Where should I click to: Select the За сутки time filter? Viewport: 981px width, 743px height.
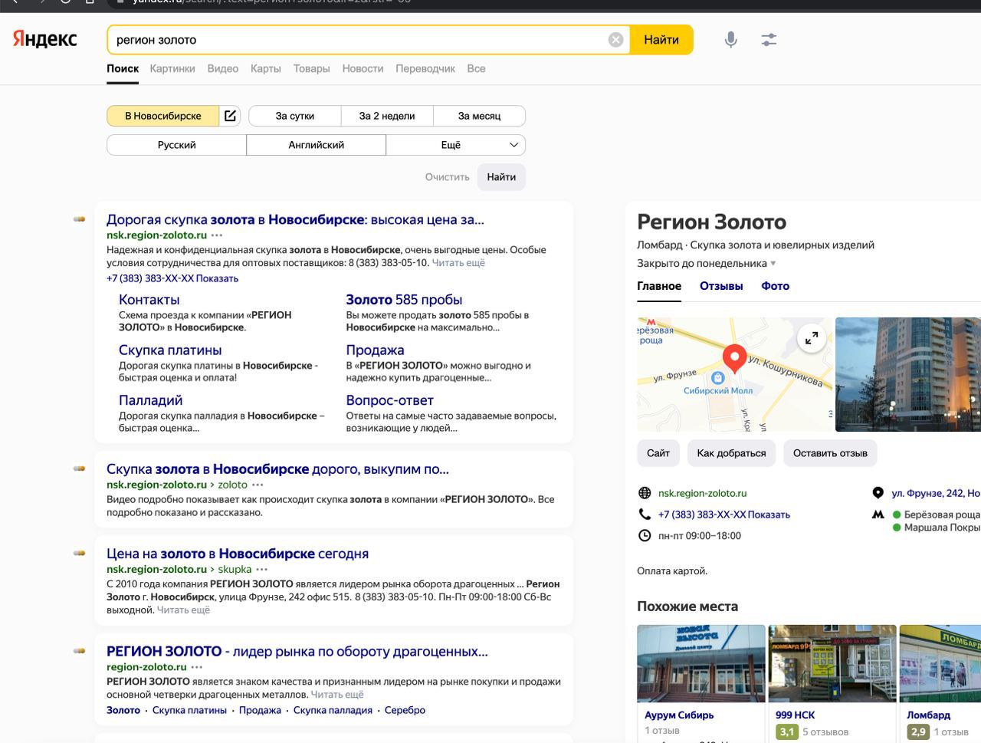pos(295,116)
